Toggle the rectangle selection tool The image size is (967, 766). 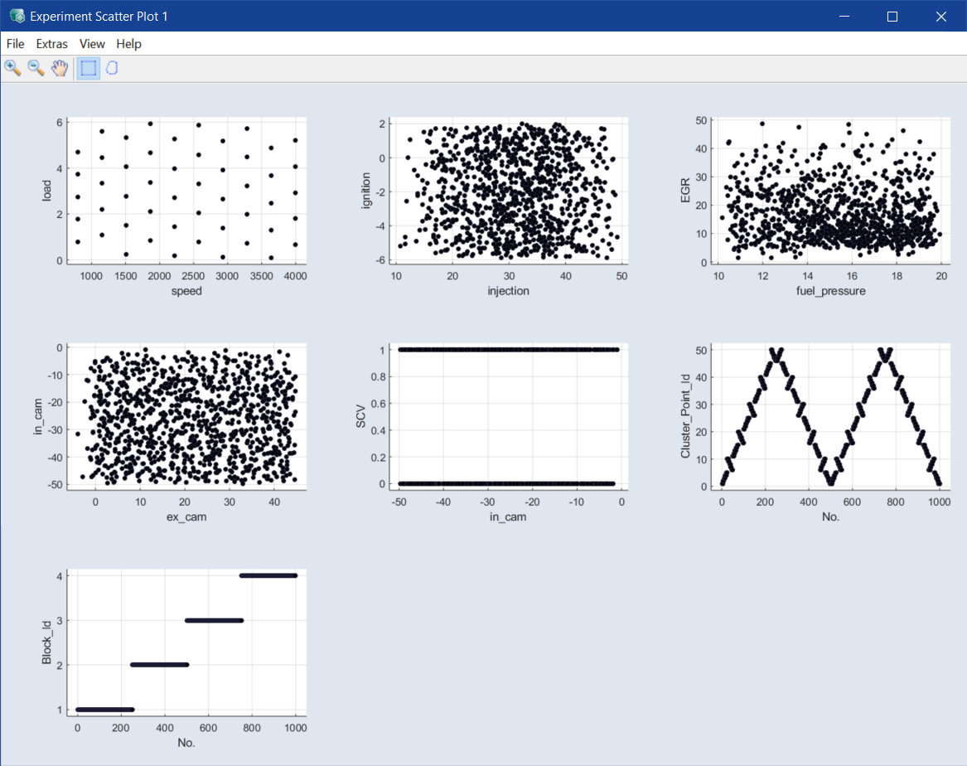point(89,68)
